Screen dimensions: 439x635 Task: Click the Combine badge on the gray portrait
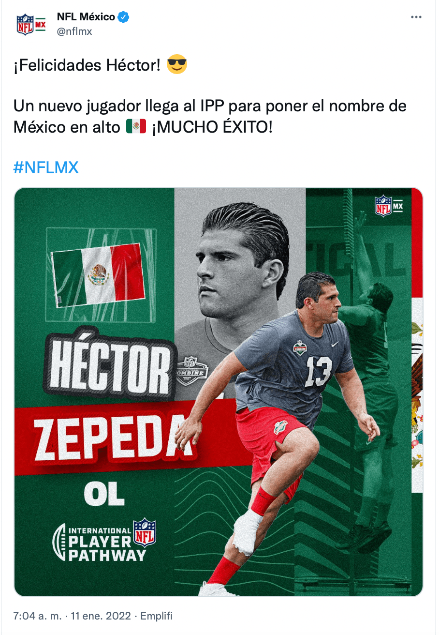point(192,371)
